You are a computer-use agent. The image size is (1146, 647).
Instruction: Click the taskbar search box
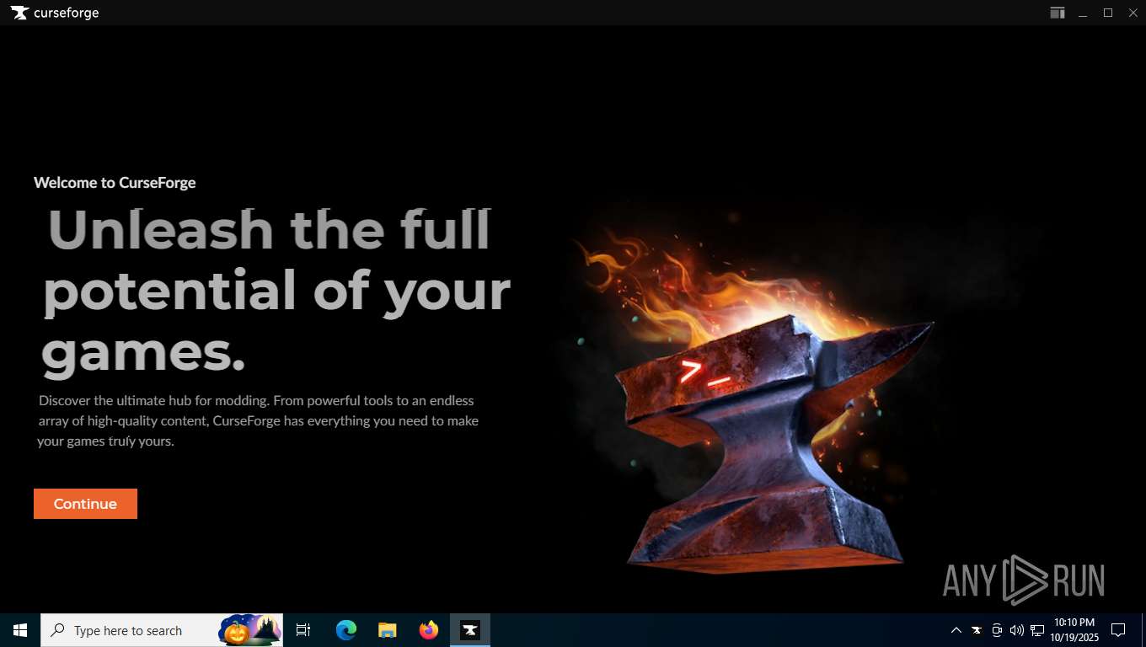[x=162, y=630]
